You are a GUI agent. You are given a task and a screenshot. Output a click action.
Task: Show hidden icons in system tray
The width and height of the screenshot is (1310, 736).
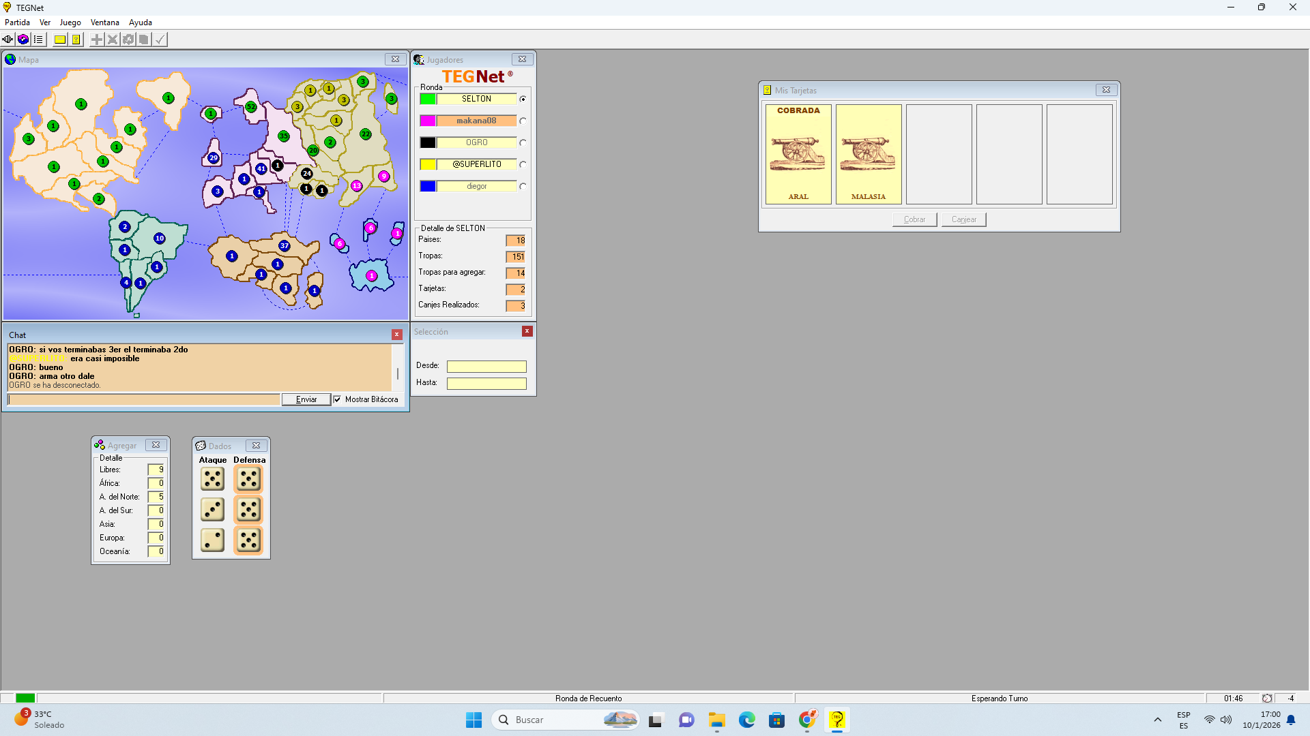[x=1158, y=720]
